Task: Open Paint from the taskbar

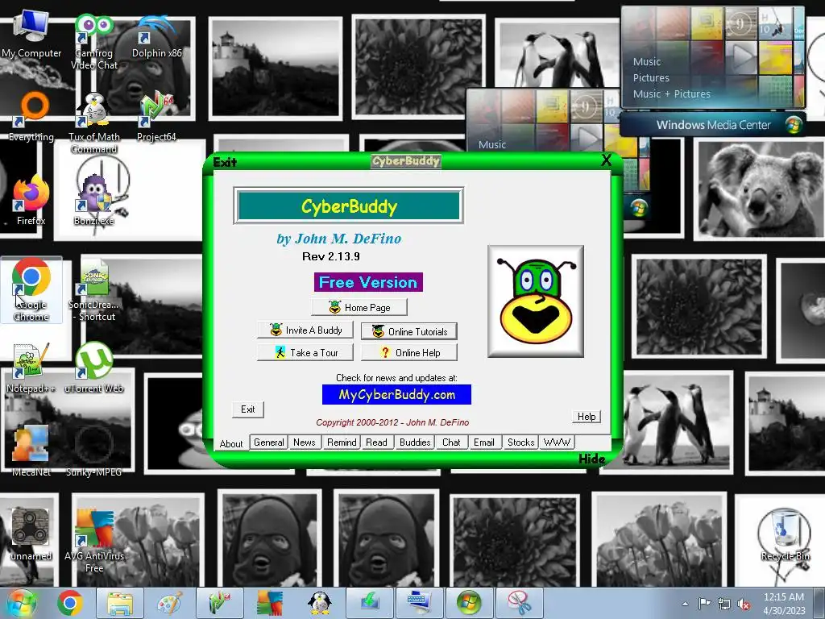Action: [x=169, y=603]
